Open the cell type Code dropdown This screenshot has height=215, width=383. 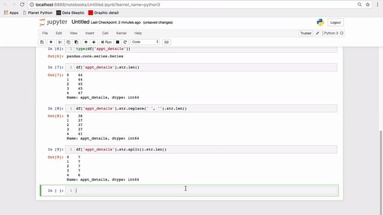click(145, 42)
